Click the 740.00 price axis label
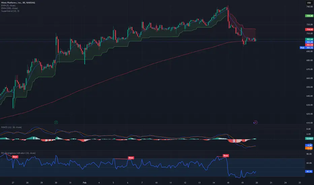The image size is (314, 185). (x=310, y=7)
